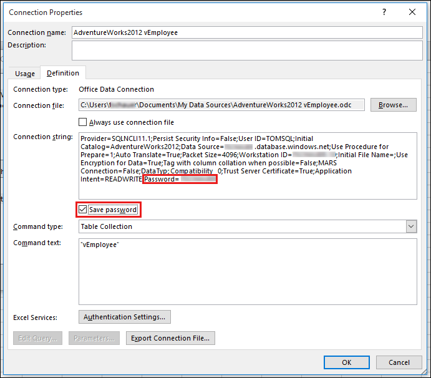Click the Excel Services label

tap(35, 317)
